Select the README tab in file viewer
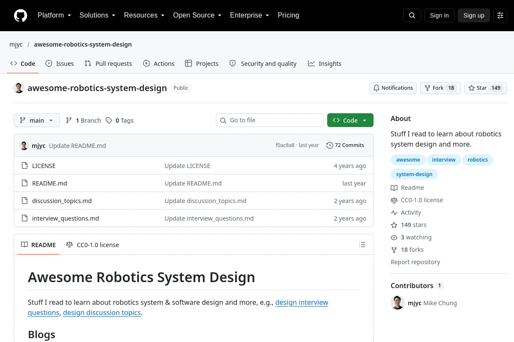The height and width of the screenshot is (342, 514). point(39,245)
